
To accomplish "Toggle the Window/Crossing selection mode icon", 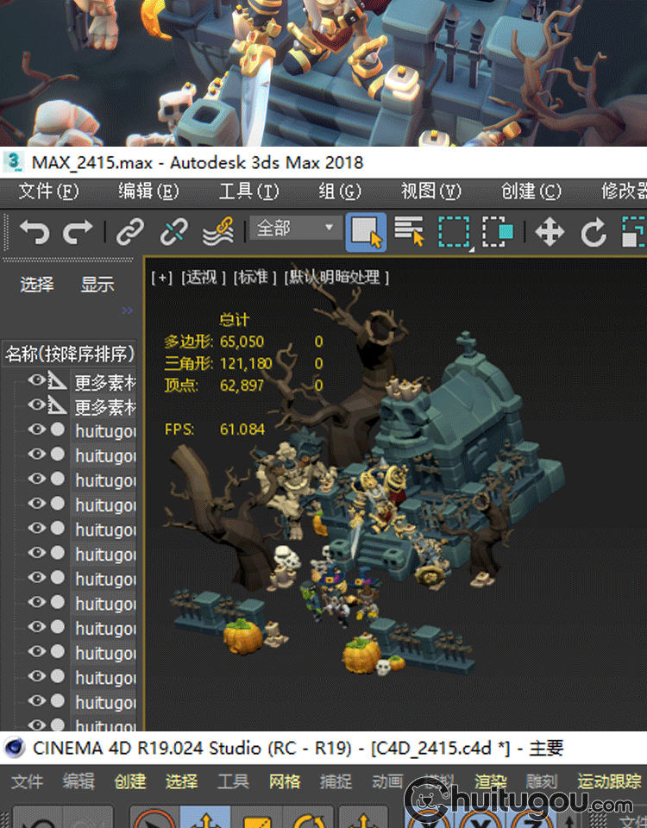I will (498, 231).
